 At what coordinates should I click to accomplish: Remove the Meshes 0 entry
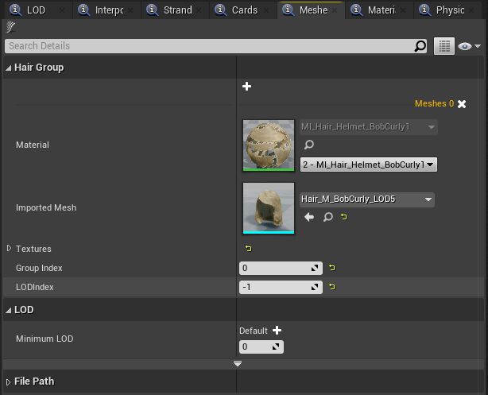pos(462,104)
